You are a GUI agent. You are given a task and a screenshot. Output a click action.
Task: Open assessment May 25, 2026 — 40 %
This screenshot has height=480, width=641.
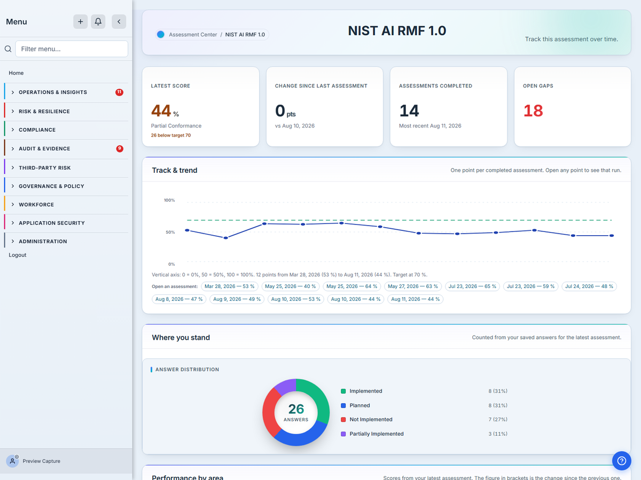tap(291, 286)
